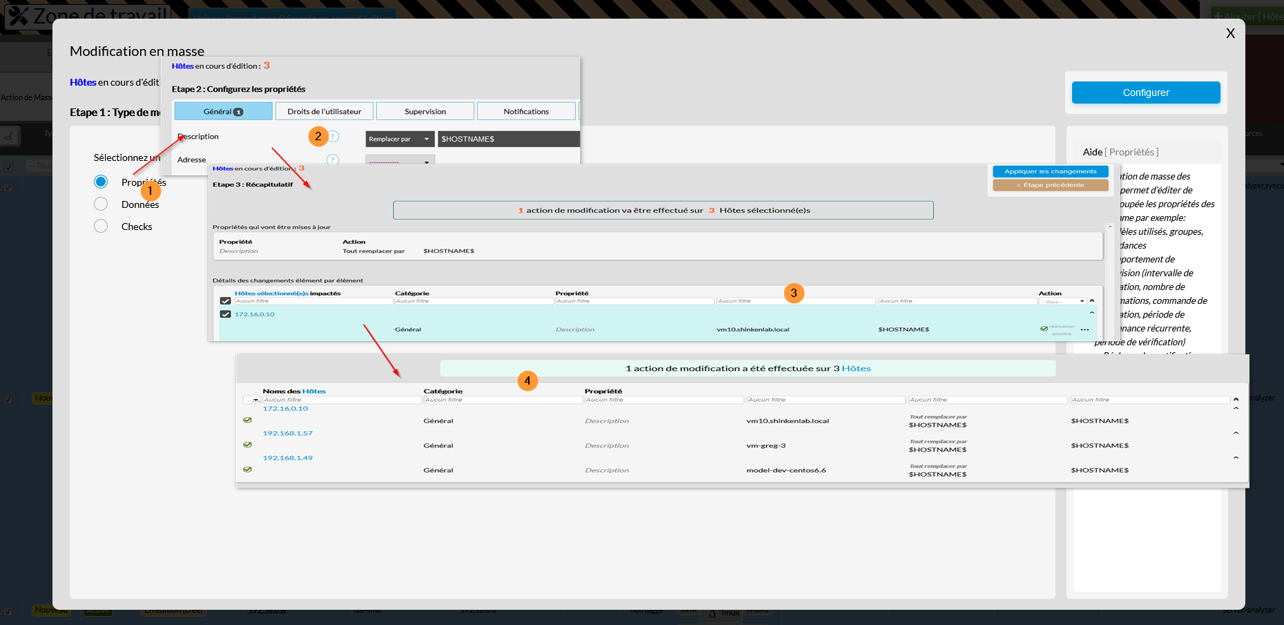
Task: Select the Propriétés radio button
Action: pyautogui.click(x=101, y=182)
